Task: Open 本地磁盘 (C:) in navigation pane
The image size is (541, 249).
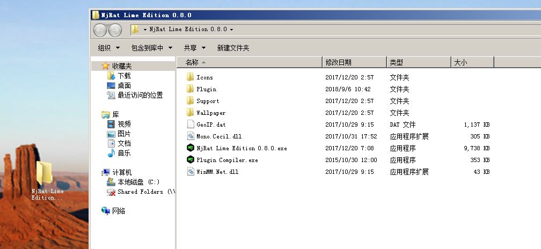Action: [133, 182]
